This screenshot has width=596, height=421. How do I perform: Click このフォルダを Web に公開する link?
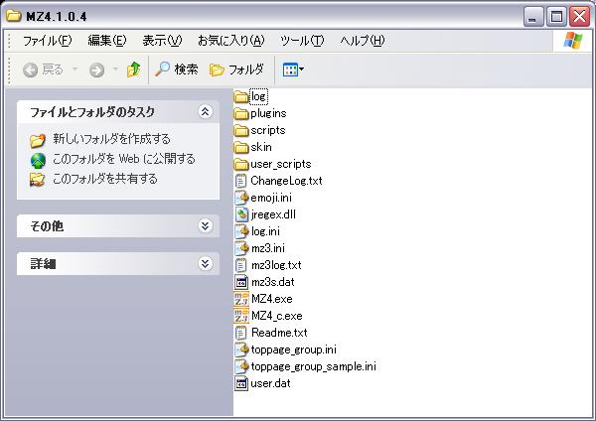coord(123,159)
